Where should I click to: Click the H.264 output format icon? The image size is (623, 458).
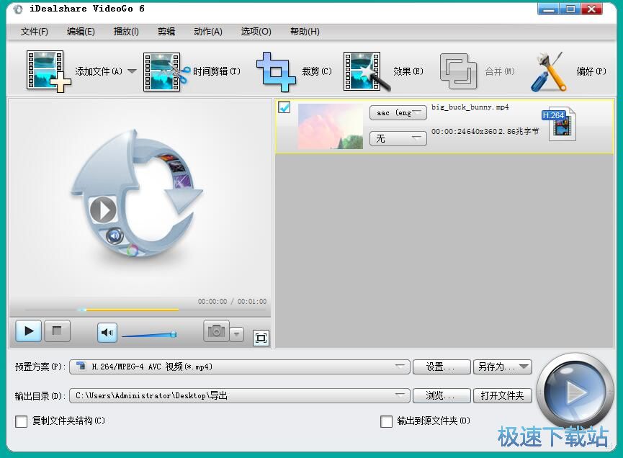560,124
